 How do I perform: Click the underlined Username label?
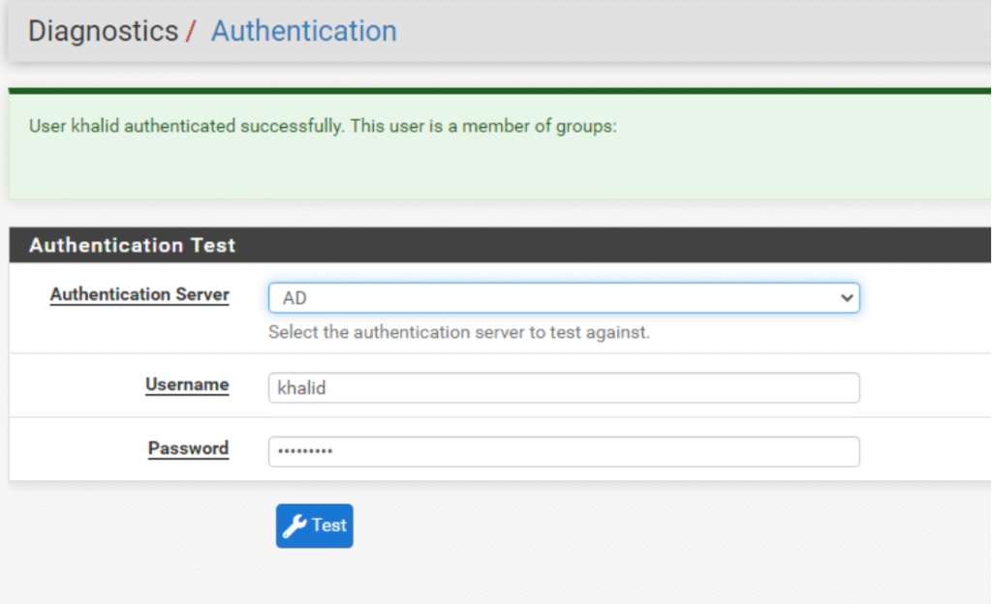point(187,384)
